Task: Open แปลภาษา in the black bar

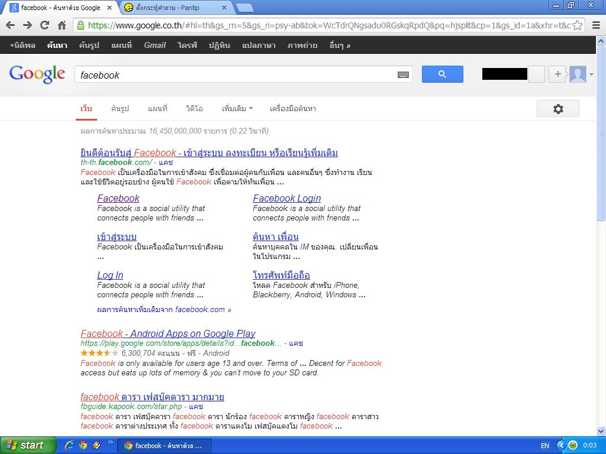Action: (259, 45)
